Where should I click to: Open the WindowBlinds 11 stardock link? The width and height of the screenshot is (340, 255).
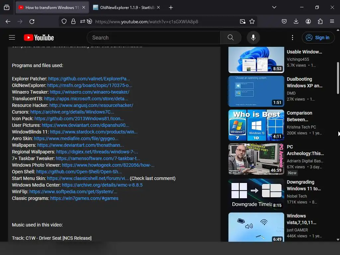[94, 132]
